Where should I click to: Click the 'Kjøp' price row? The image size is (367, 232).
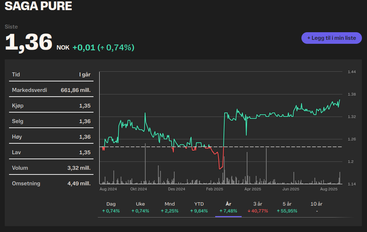point(51,106)
